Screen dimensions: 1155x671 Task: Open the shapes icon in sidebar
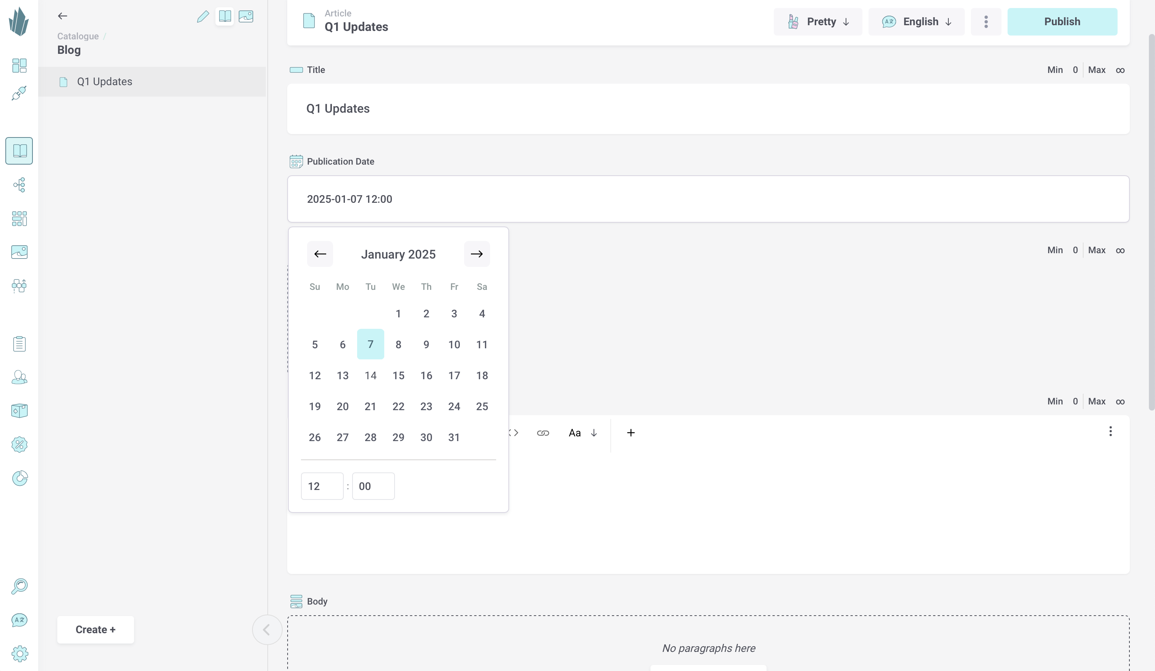(19, 286)
